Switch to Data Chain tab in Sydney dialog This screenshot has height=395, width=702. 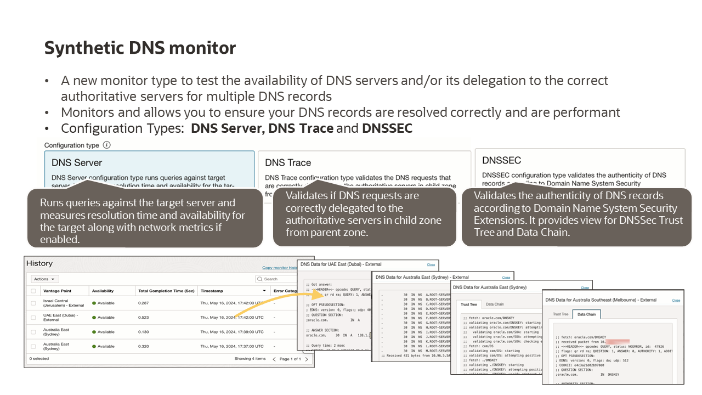(495, 304)
